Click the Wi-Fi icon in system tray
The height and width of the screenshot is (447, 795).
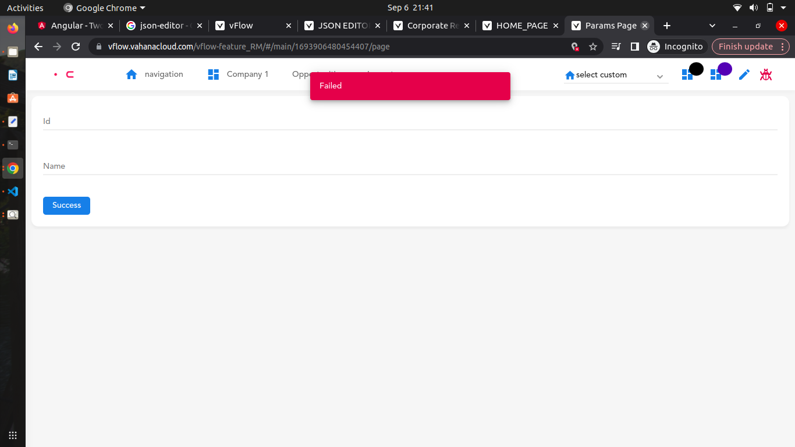pos(737,8)
